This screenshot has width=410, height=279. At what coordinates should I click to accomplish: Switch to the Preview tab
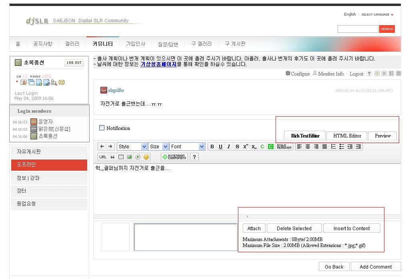(382, 136)
